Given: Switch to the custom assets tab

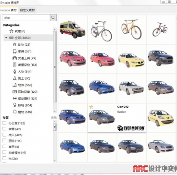Looking at the screenshot, I should [27, 10].
